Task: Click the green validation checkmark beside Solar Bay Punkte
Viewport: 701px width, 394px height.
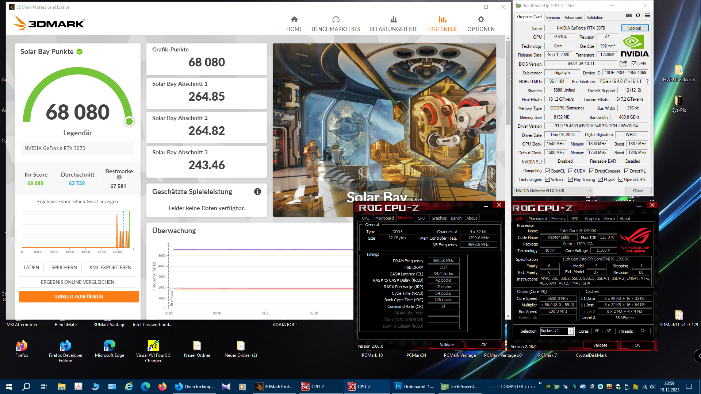Action: pos(80,51)
